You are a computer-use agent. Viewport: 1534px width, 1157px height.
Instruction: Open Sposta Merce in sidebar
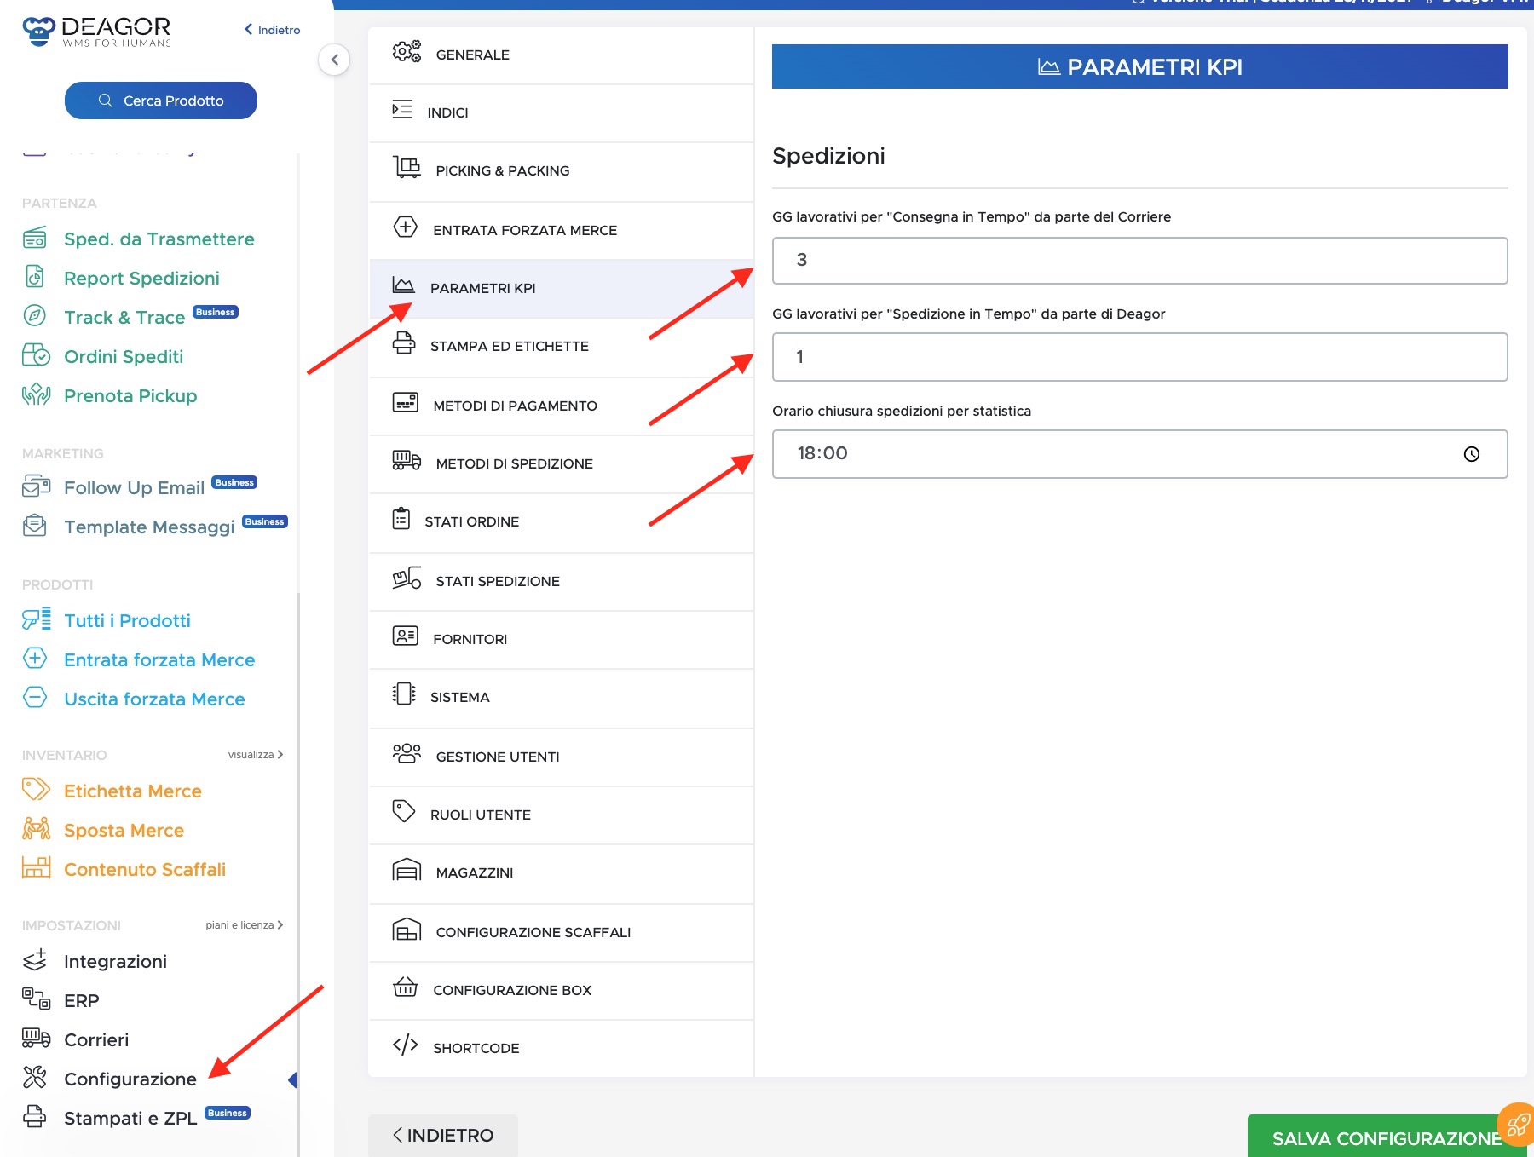click(124, 831)
